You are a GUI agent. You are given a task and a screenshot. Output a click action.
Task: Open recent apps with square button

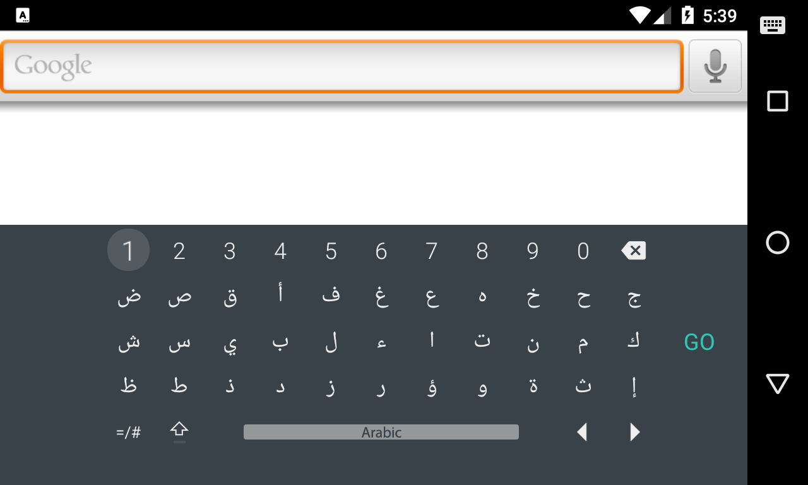tap(778, 101)
